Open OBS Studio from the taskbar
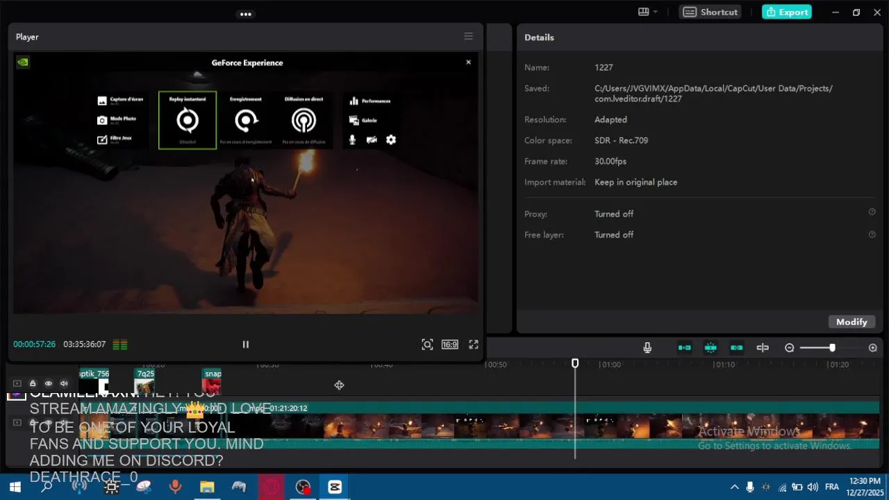 tap(303, 487)
